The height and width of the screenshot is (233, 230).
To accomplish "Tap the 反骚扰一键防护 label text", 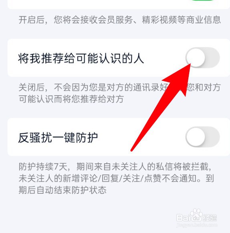I will click(58, 138).
